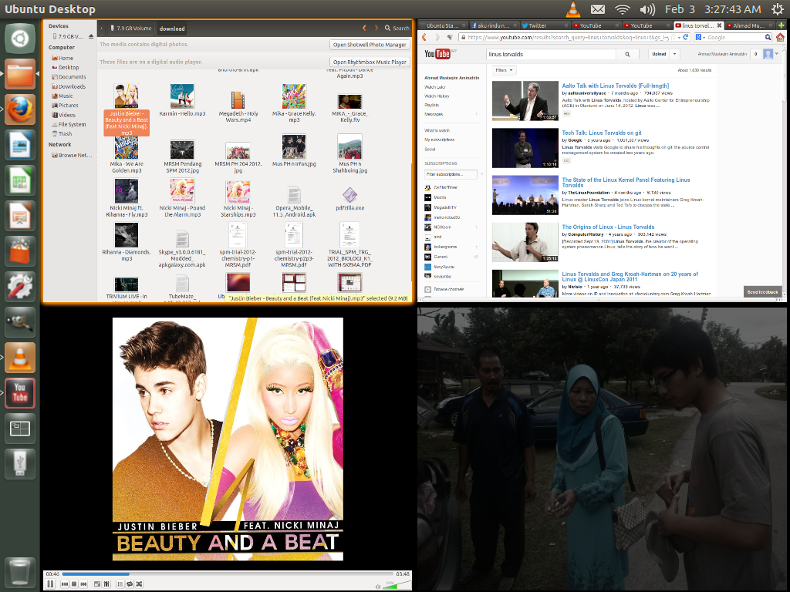Viewport: 790px width, 592px height.
Task: Open the Trash in launcher
Action: pos(19,573)
